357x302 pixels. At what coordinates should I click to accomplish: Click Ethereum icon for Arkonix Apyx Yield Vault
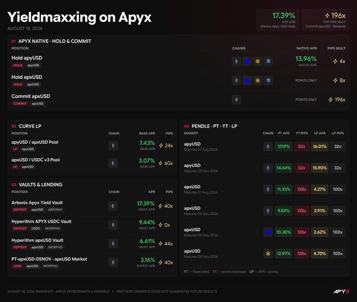click(x=113, y=206)
